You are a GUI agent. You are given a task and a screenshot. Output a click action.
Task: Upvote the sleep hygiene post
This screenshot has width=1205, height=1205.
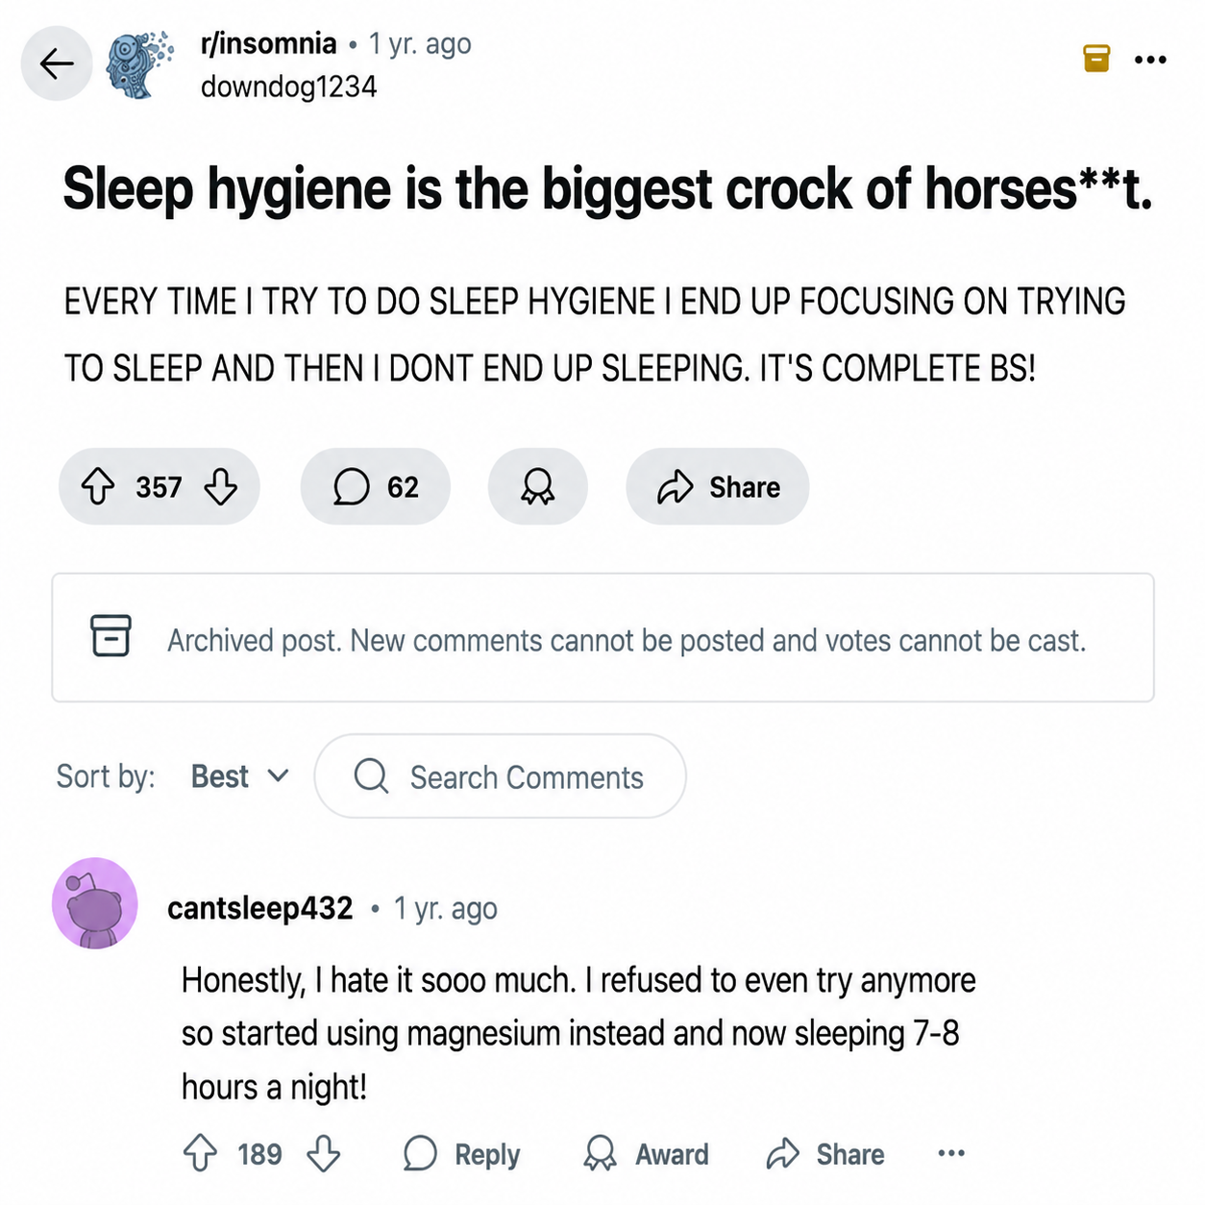(x=98, y=486)
